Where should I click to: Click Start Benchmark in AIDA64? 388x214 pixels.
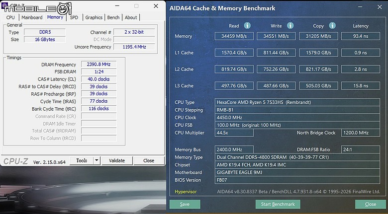pyautogui.click(x=278, y=204)
